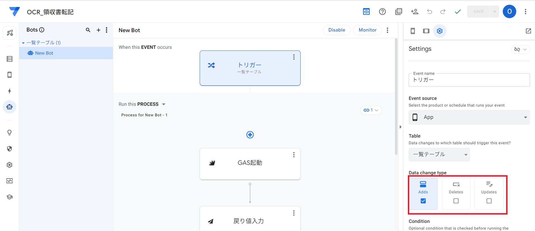Toggle the Adds data change checkbox
535x231 pixels.
[x=423, y=201]
